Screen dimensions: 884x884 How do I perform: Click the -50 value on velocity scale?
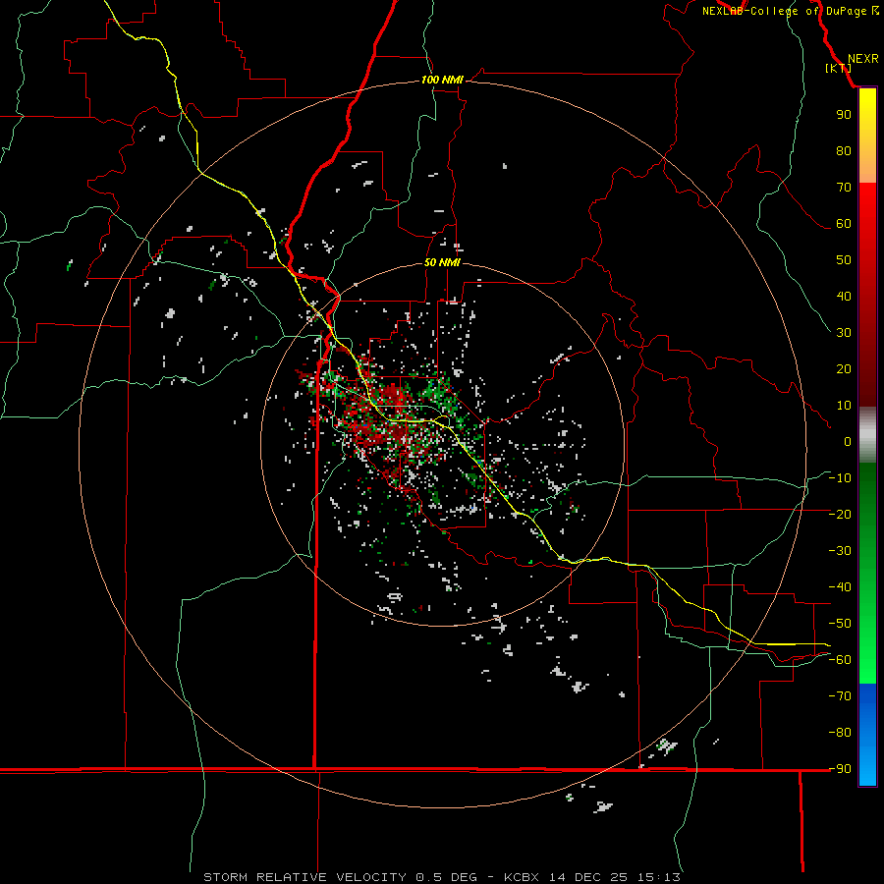click(840, 624)
